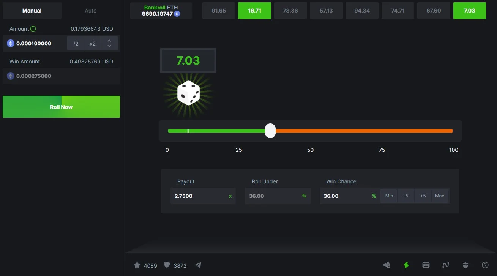Click the paper plane share icon
The image size is (497, 276).
tap(198, 265)
